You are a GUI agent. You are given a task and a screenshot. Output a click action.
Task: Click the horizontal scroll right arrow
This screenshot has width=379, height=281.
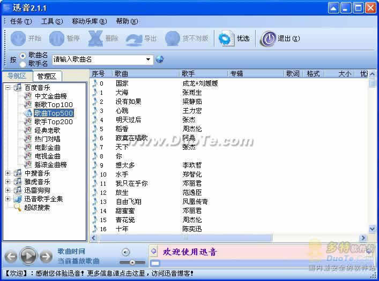(x=363, y=238)
